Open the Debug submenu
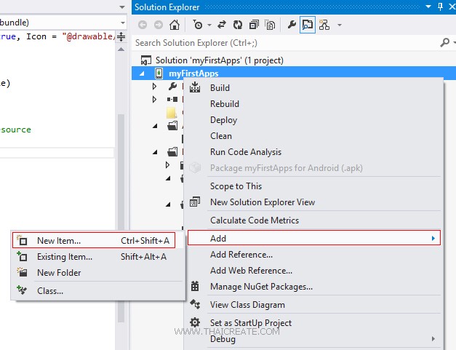 (314, 339)
